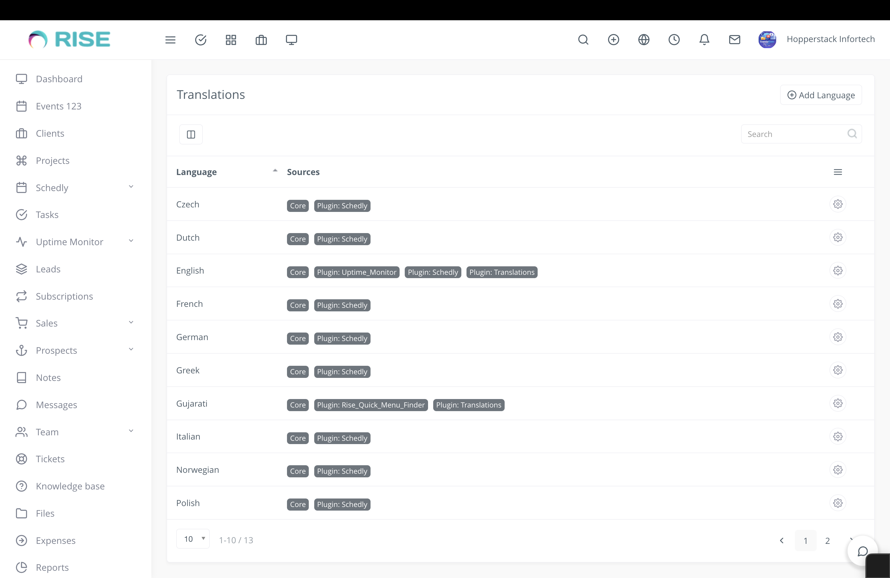
Task: Expand the Prospects sidebar submenu
Action: tap(131, 349)
